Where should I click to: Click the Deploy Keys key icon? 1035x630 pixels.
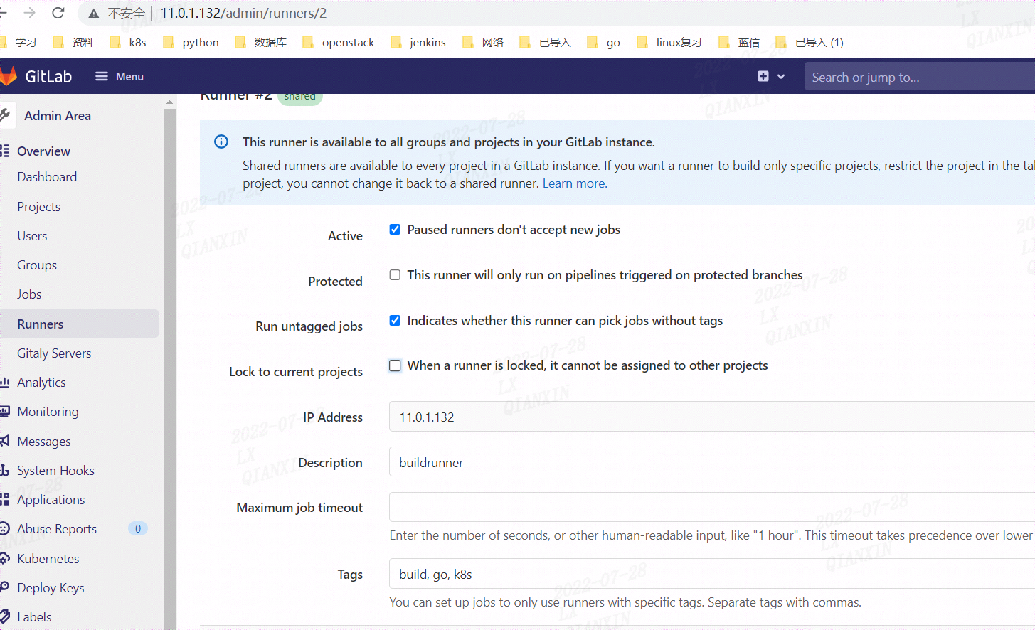[5, 587]
